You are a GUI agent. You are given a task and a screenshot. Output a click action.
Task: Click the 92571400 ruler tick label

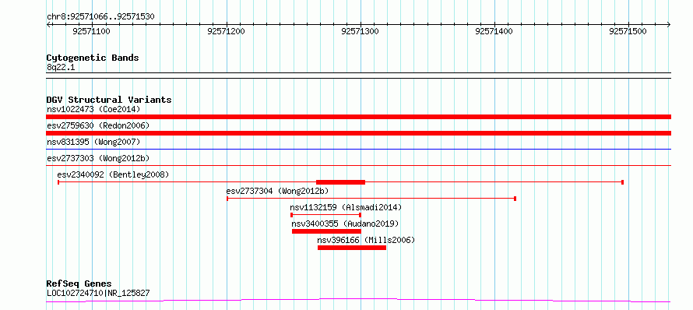coord(494,31)
